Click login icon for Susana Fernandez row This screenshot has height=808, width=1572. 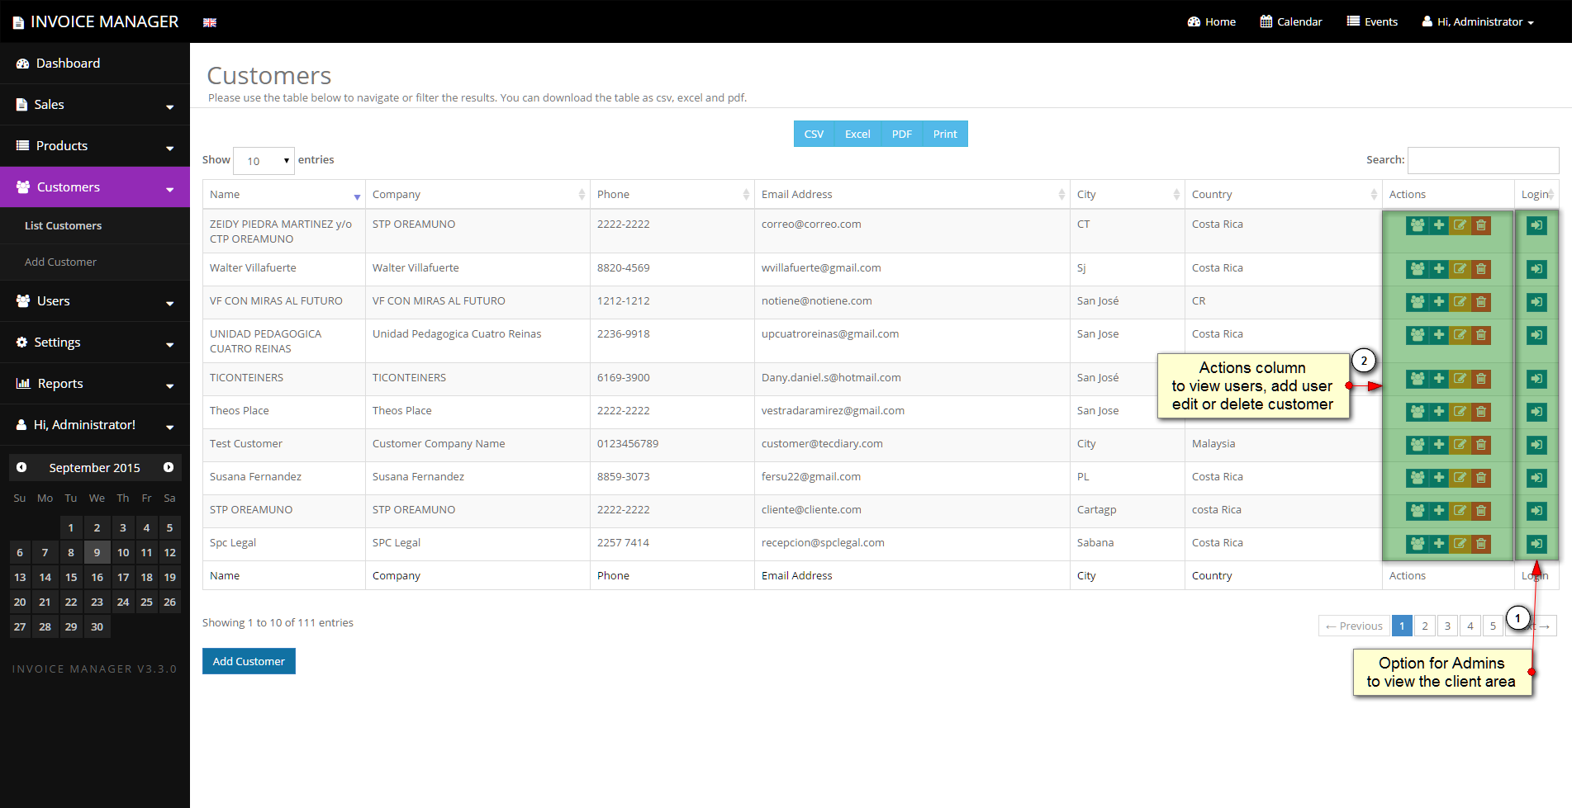1536,477
